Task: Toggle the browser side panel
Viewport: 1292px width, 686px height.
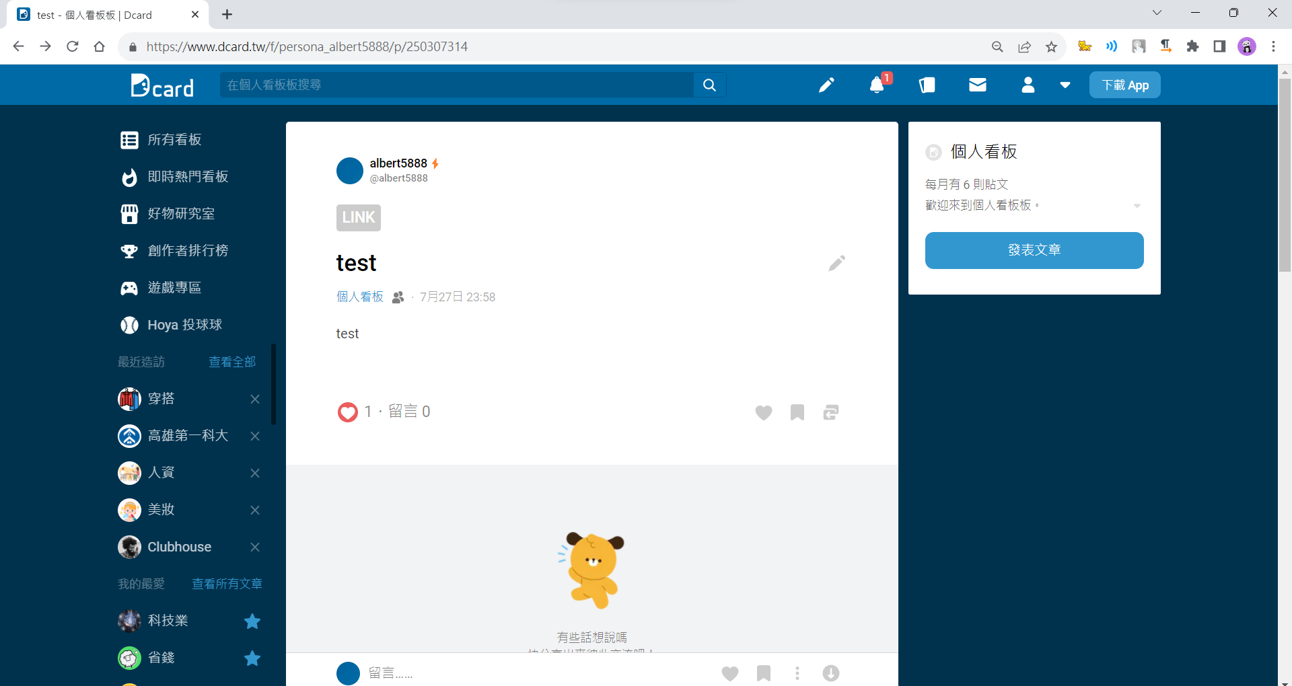Action: pos(1219,46)
